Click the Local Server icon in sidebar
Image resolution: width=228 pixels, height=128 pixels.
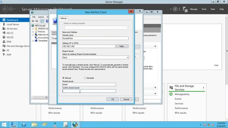[4, 24]
